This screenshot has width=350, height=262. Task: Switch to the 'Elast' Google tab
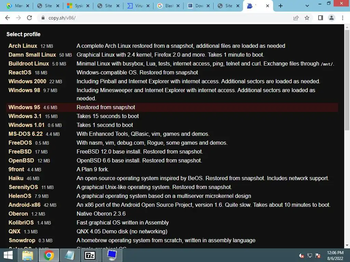[169, 6]
